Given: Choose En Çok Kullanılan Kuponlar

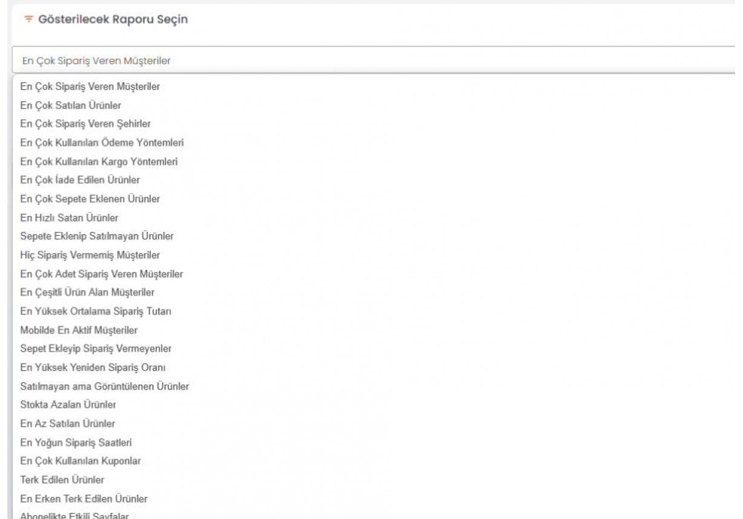Looking at the screenshot, I should 81,461.
